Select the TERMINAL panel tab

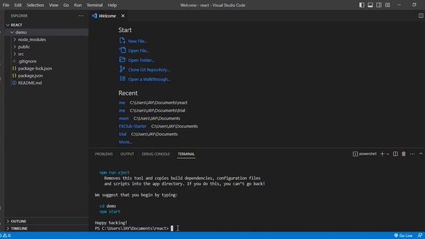(186, 154)
